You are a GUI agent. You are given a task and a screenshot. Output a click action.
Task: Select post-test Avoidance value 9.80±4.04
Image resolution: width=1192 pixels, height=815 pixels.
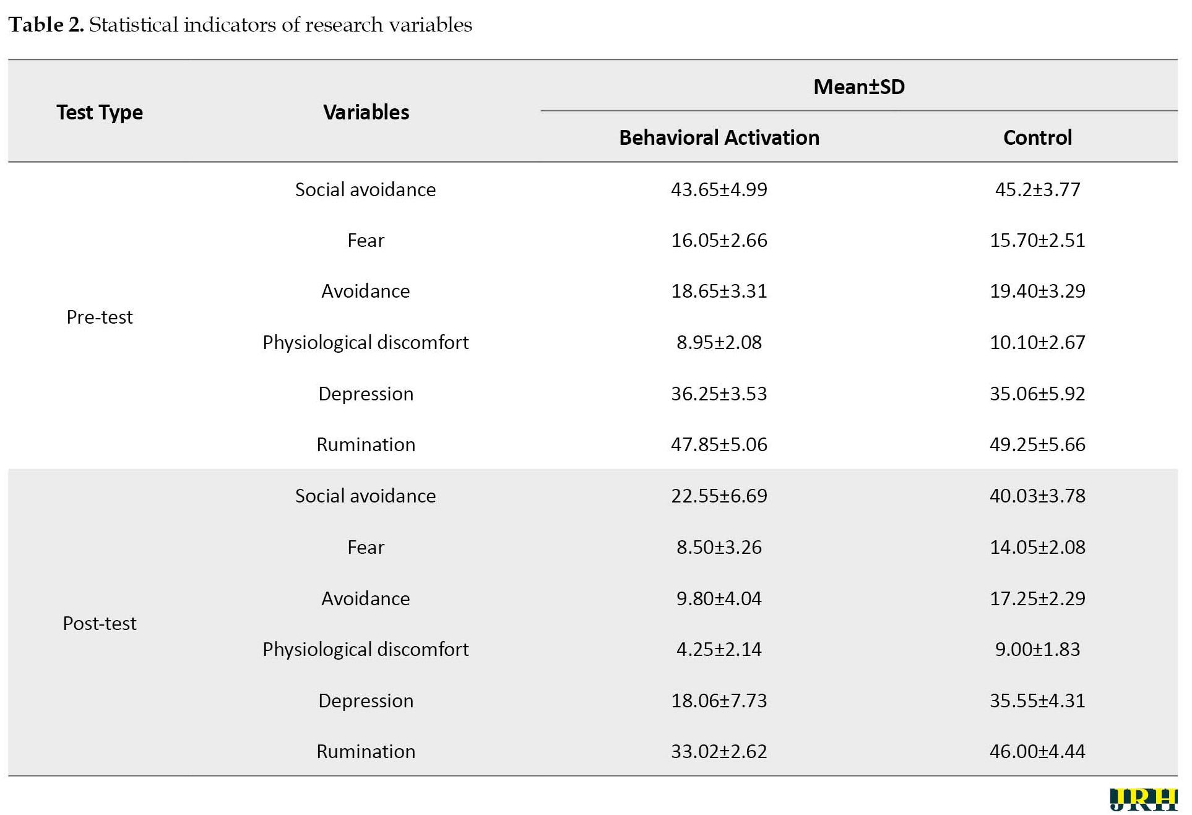tap(719, 598)
